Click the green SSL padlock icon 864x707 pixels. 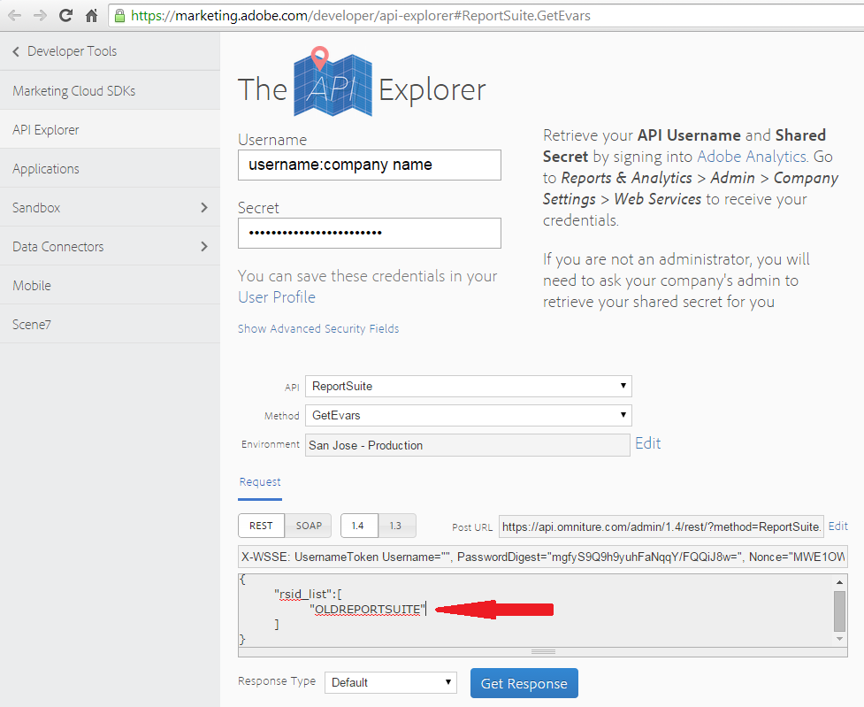[119, 15]
